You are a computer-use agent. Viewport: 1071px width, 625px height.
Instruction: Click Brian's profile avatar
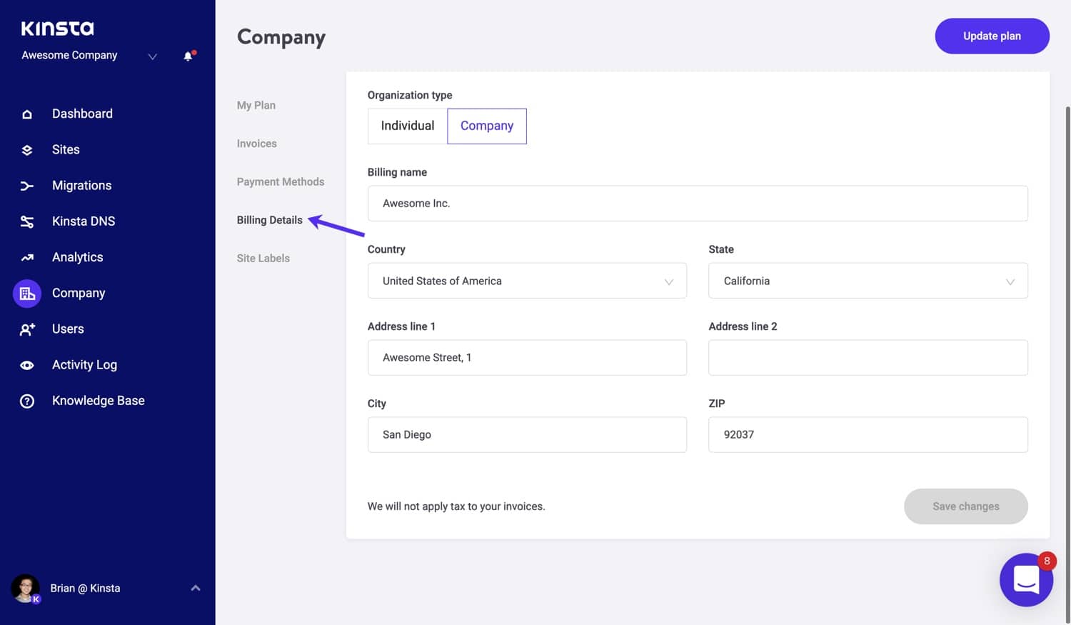(x=26, y=589)
